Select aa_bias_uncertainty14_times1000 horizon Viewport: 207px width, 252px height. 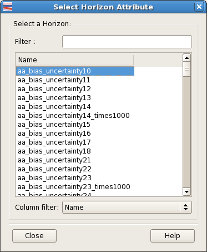75,116
